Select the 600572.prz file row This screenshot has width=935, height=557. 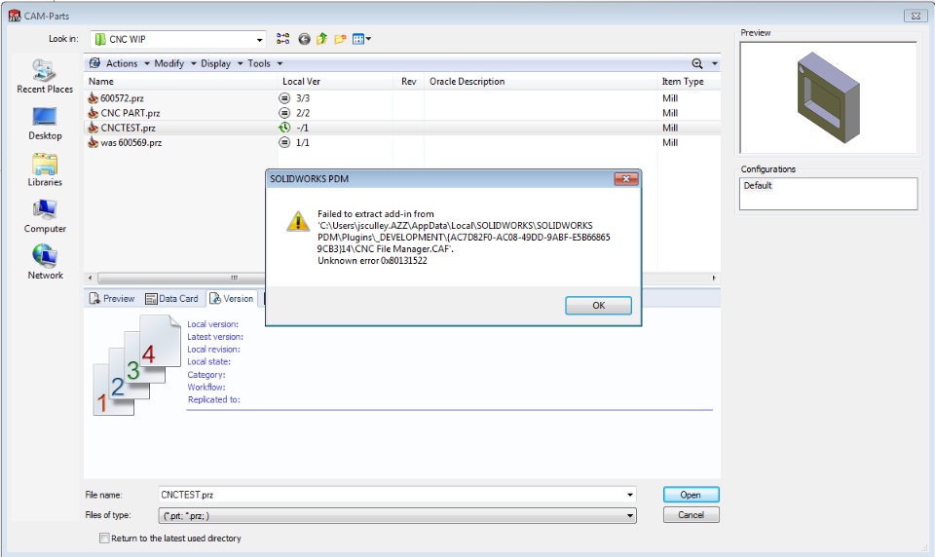pyautogui.click(x=402, y=97)
